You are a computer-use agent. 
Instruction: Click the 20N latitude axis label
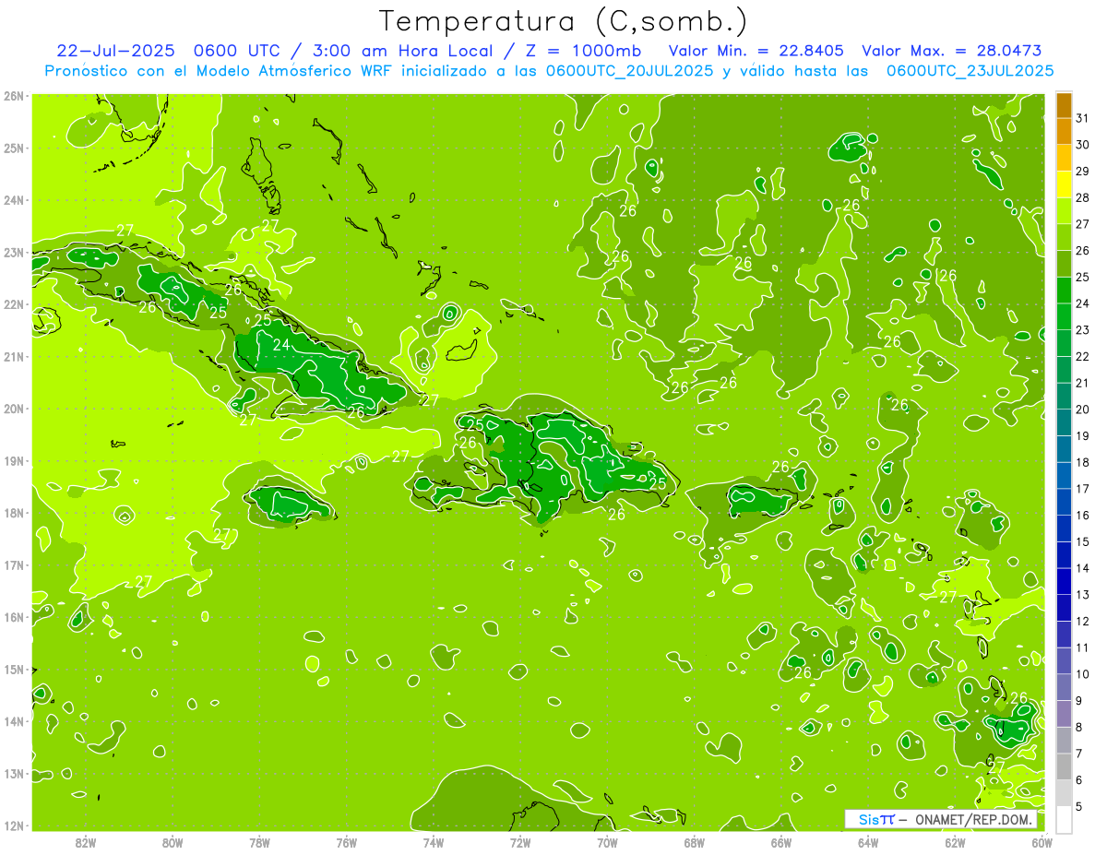pos(14,409)
